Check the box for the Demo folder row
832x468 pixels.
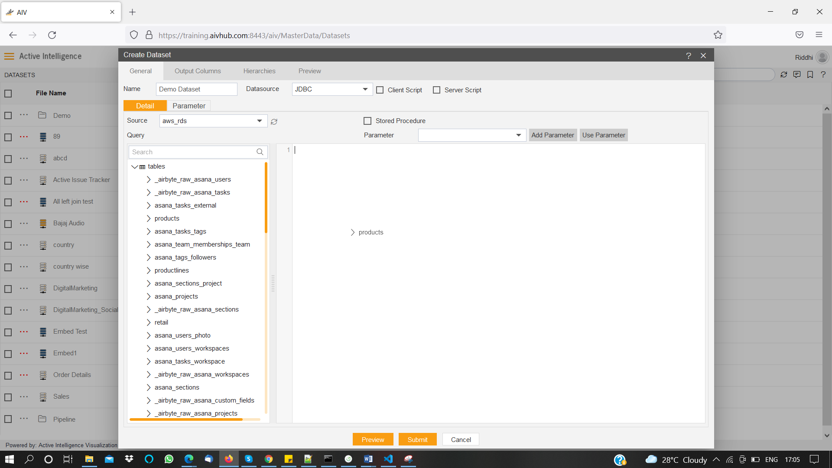click(x=8, y=116)
